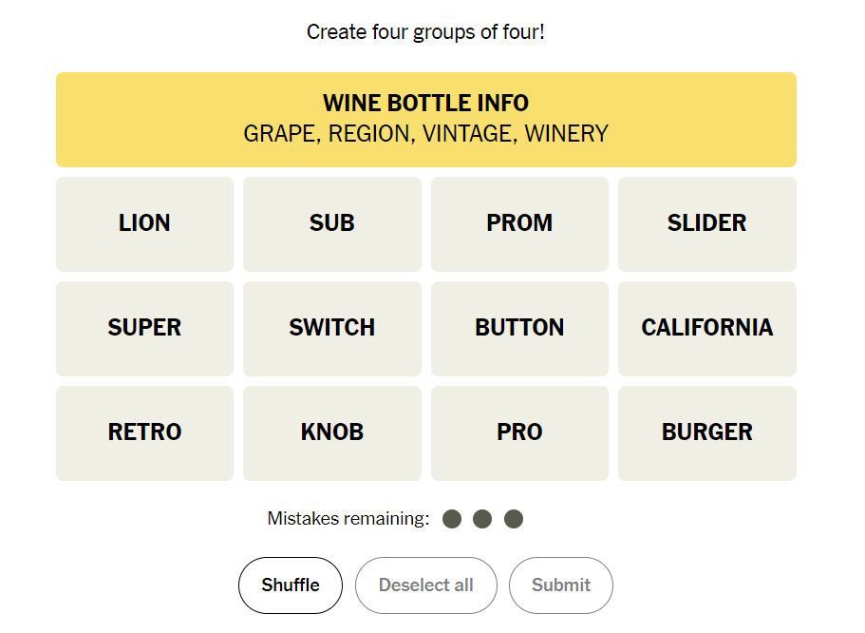Select the PRO word tile

pyautogui.click(x=519, y=432)
